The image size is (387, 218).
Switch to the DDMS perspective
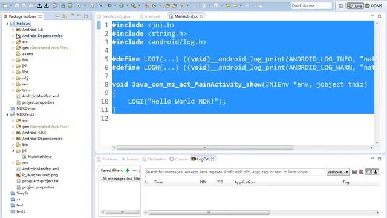click(x=374, y=6)
